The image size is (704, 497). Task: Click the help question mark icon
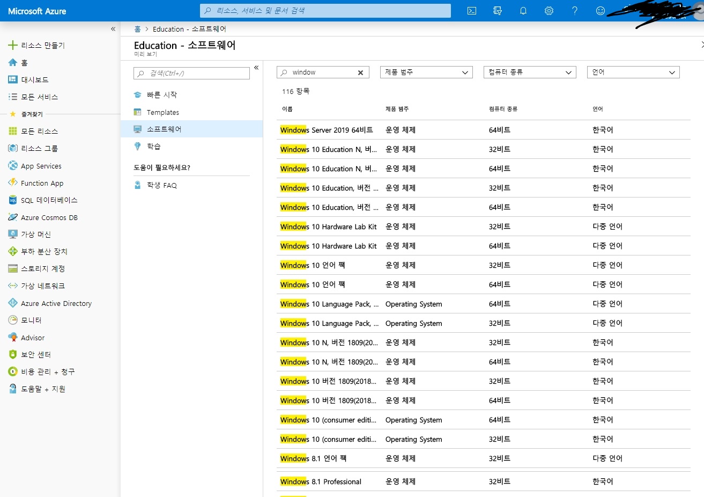pos(575,11)
